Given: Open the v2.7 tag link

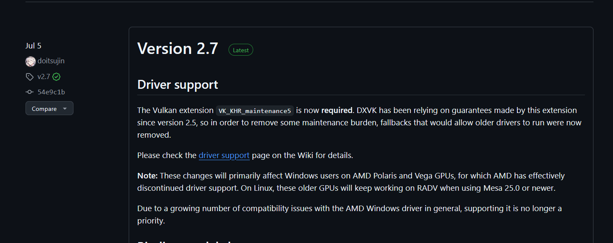Looking at the screenshot, I should [44, 77].
